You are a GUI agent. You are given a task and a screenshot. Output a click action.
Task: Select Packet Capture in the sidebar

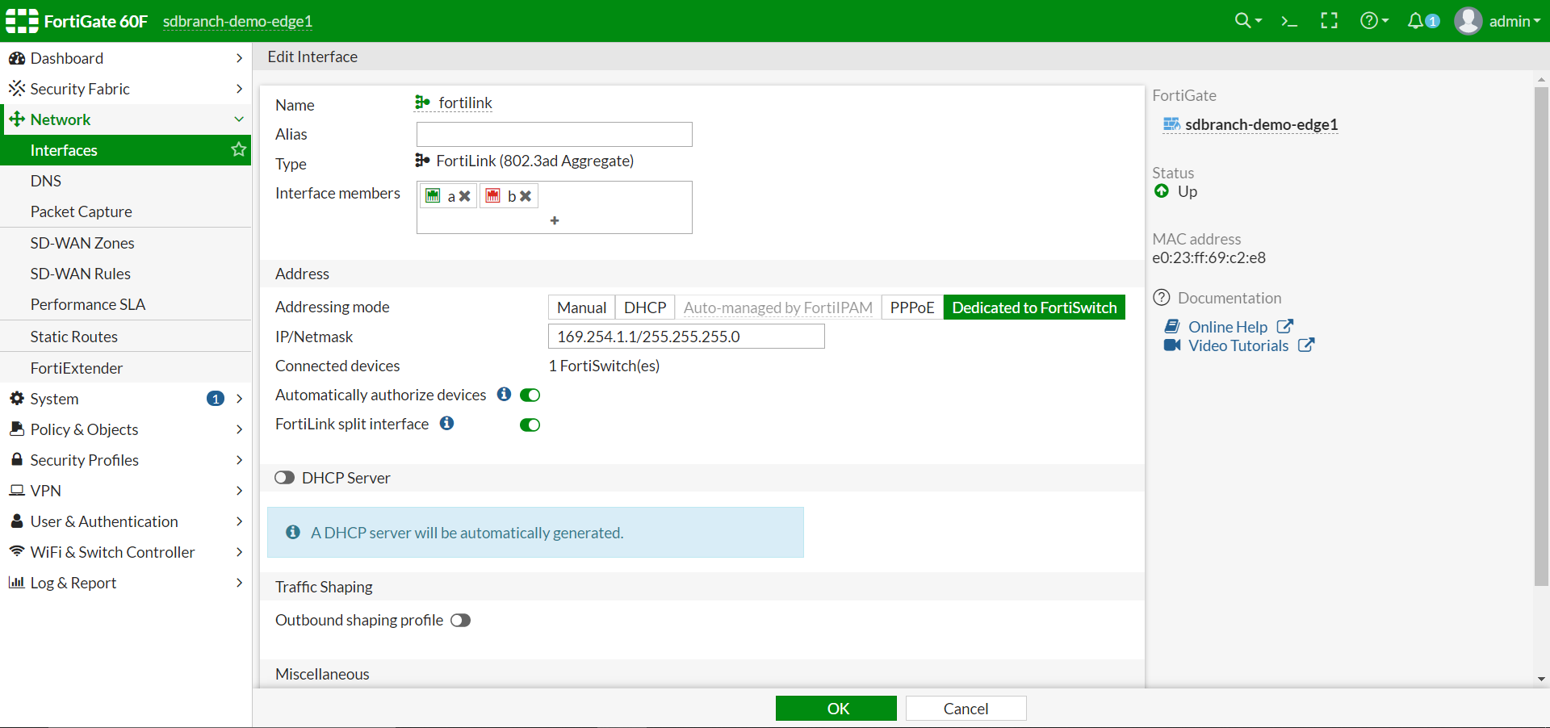point(81,211)
